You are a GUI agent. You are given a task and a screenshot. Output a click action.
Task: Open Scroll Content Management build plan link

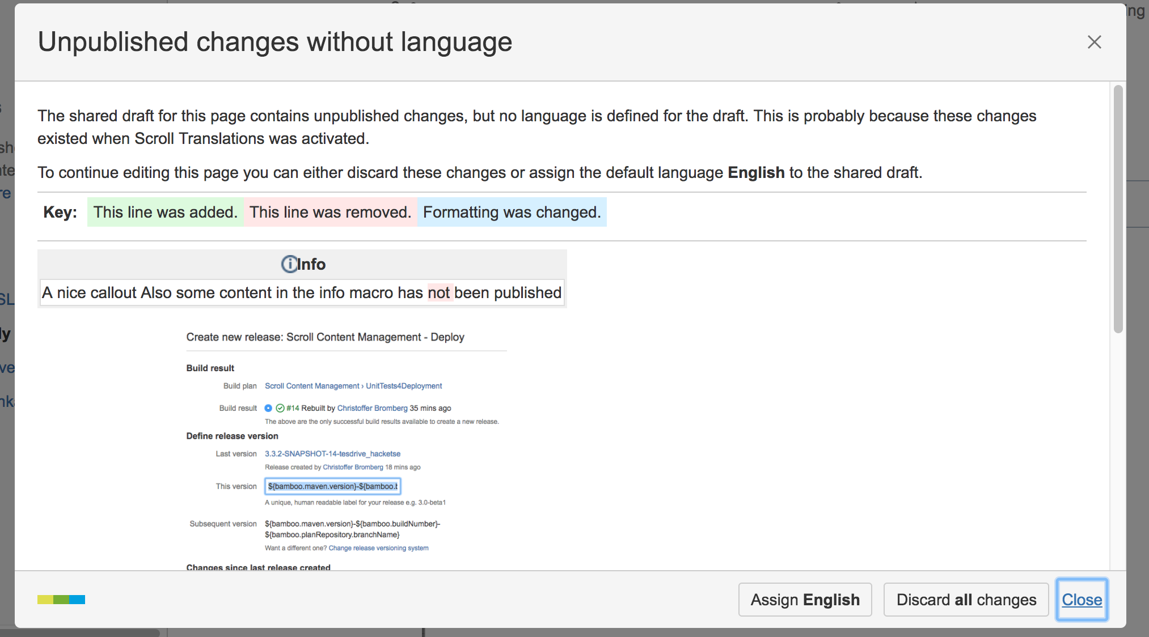pos(312,386)
